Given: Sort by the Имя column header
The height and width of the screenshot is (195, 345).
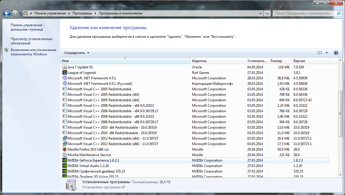Looking at the screenshot, I should 125,61.
